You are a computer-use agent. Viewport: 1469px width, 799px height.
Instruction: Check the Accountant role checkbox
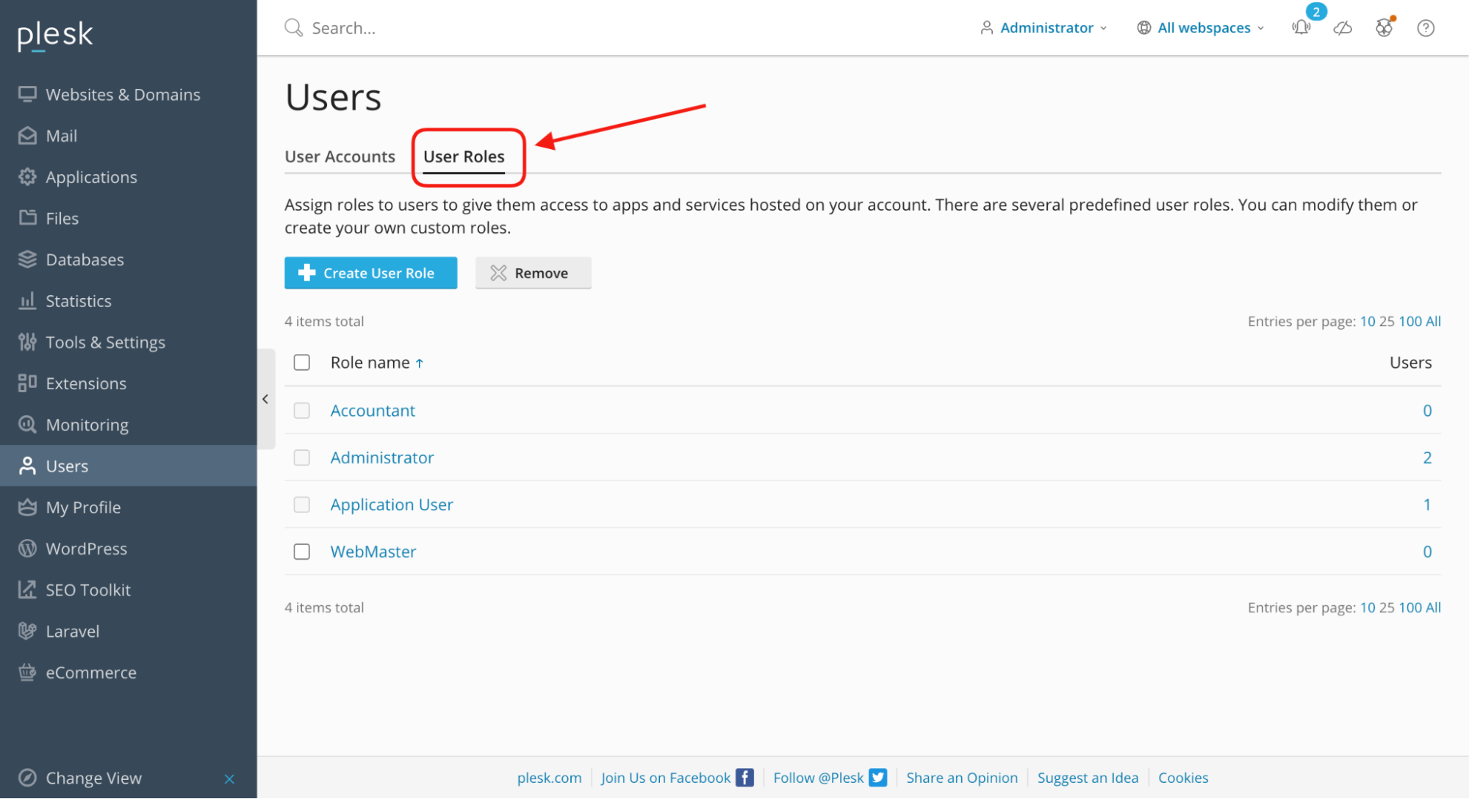(301, 411)
